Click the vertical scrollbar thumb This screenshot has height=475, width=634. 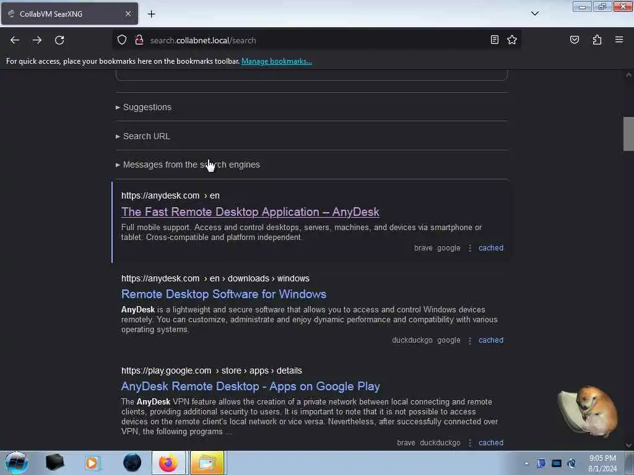coord(628,134)
